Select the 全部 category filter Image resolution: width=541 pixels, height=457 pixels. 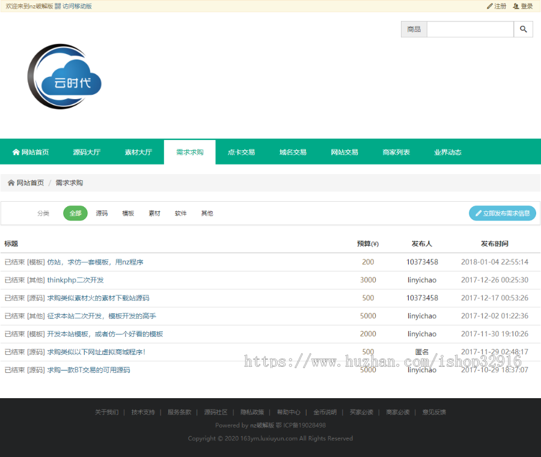[x=75, y=213]
